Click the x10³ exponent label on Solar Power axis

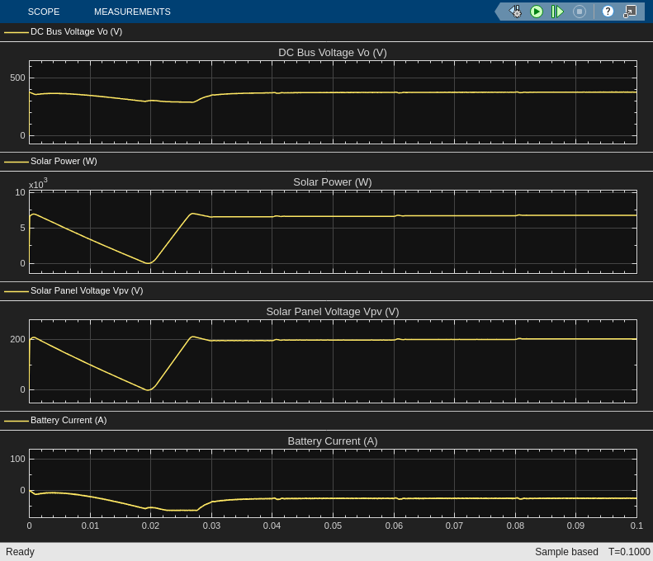38,183
